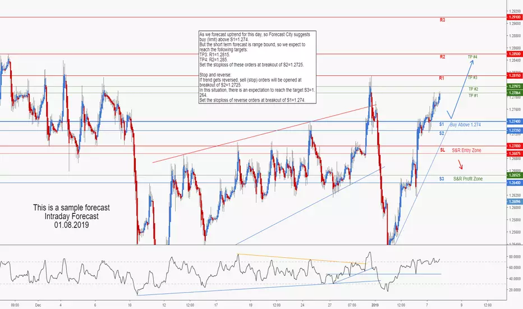Click the TP #3 target label
This screenshot has height=309, width=523.
[x=472, y=78]
